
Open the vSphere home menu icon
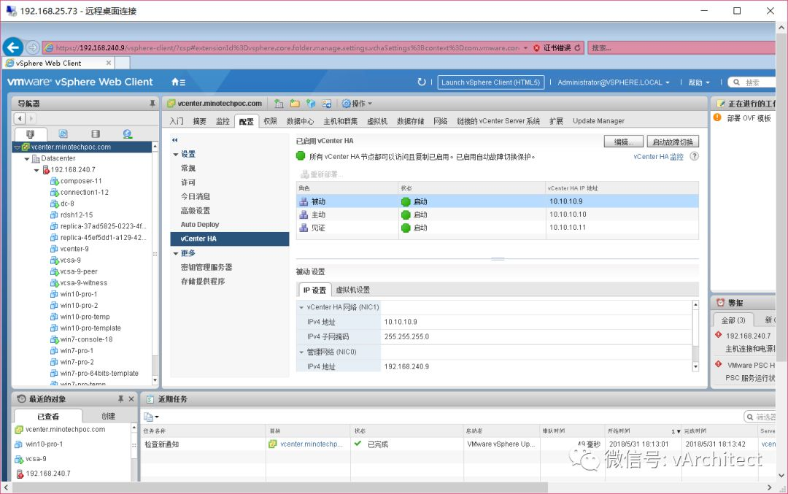179,82
